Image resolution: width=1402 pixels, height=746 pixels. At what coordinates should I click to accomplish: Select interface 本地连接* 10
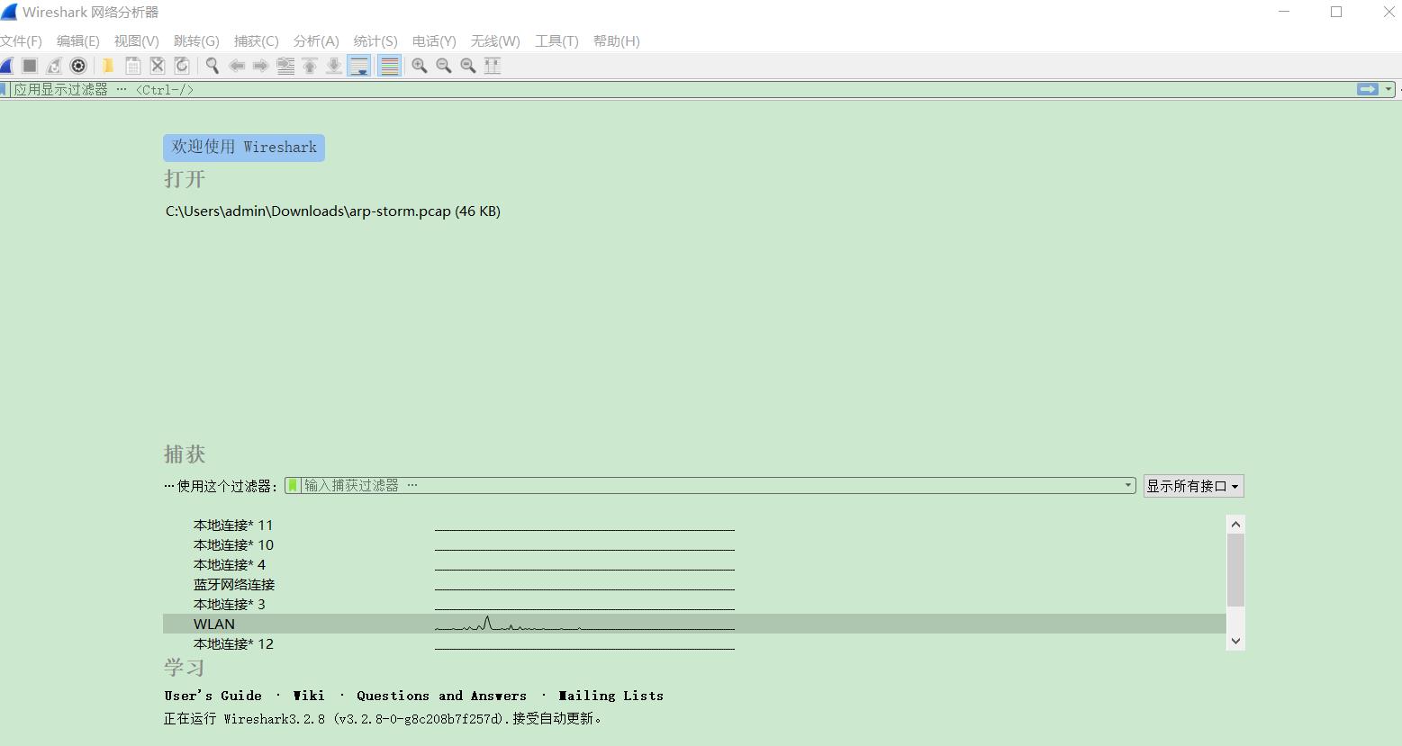tap(694, 544)
